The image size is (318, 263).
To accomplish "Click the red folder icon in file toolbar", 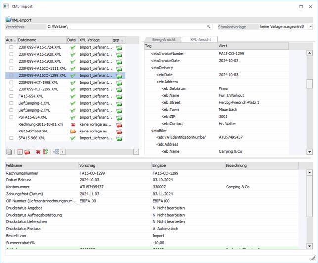I will 27,151.
